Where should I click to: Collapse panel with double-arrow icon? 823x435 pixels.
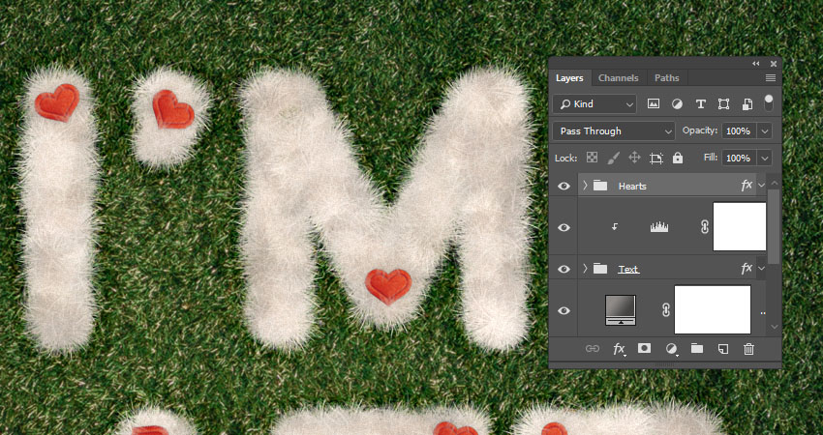click(x=756, y=64)
